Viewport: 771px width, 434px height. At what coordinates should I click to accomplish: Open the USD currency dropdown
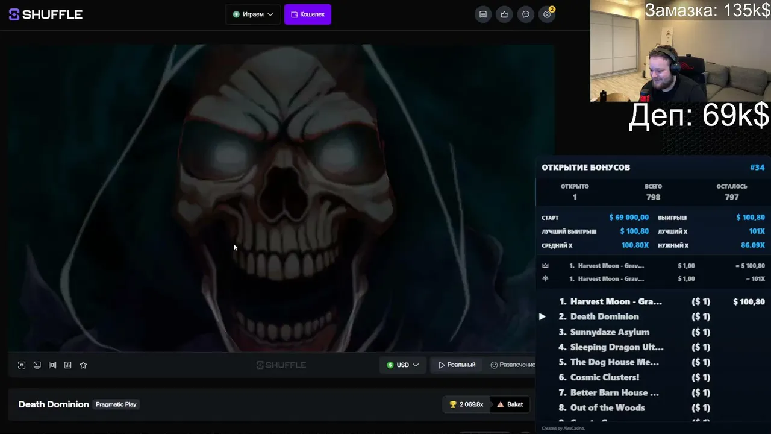pos(403,365)
